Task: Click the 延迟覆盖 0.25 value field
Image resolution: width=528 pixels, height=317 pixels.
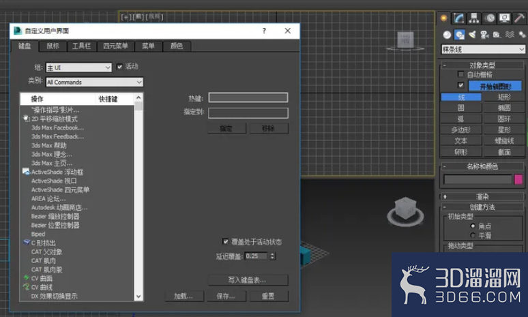Action: [x=256, y=256]
